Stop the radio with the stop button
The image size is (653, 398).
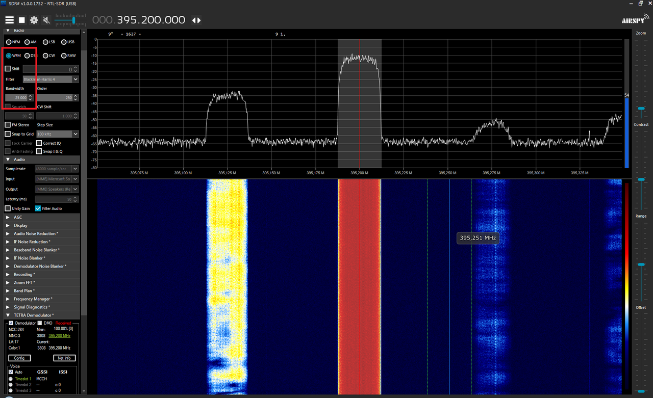coord(22,20)
